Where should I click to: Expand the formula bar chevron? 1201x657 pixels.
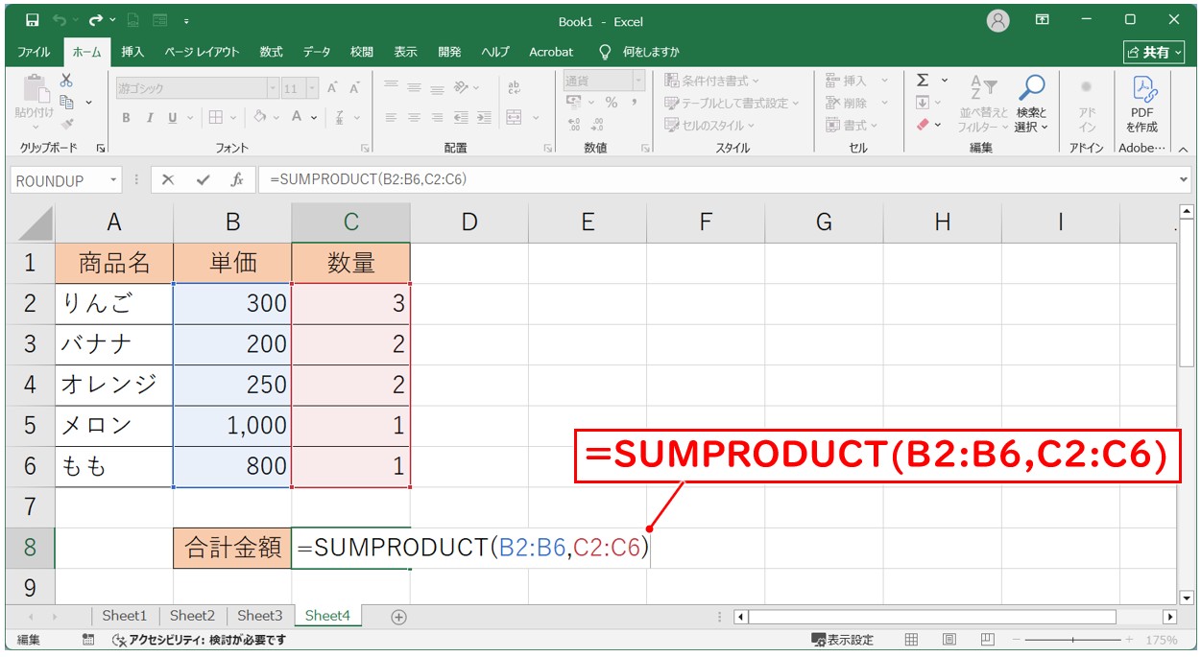[x=1183, y=180]
